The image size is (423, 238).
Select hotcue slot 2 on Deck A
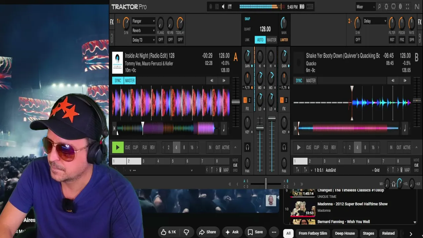point(134,161)
